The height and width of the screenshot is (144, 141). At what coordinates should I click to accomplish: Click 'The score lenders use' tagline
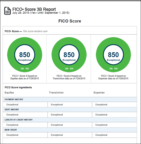(35, 31)
